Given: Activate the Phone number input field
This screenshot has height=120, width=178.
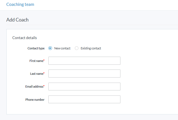Looking at the screenshot, I should (84, 99).
